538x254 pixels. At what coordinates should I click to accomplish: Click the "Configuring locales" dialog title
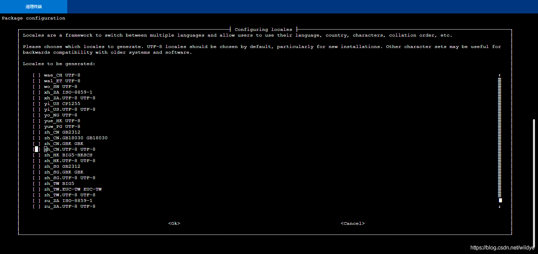[x=263, y=30]
